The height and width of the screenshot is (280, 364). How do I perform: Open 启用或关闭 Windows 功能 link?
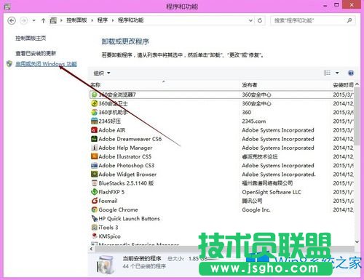click(46, 64)
